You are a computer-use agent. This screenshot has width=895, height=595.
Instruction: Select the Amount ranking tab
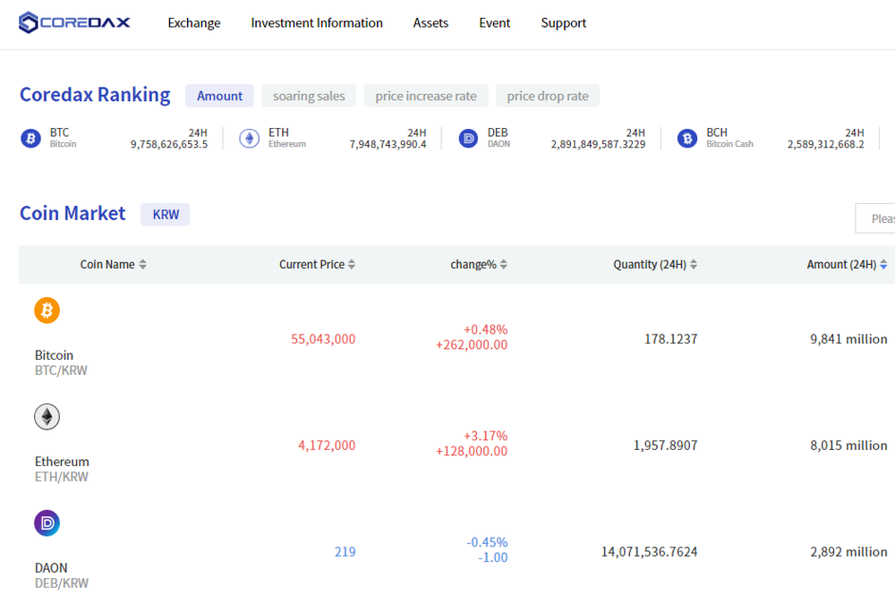tap(219, 96)
